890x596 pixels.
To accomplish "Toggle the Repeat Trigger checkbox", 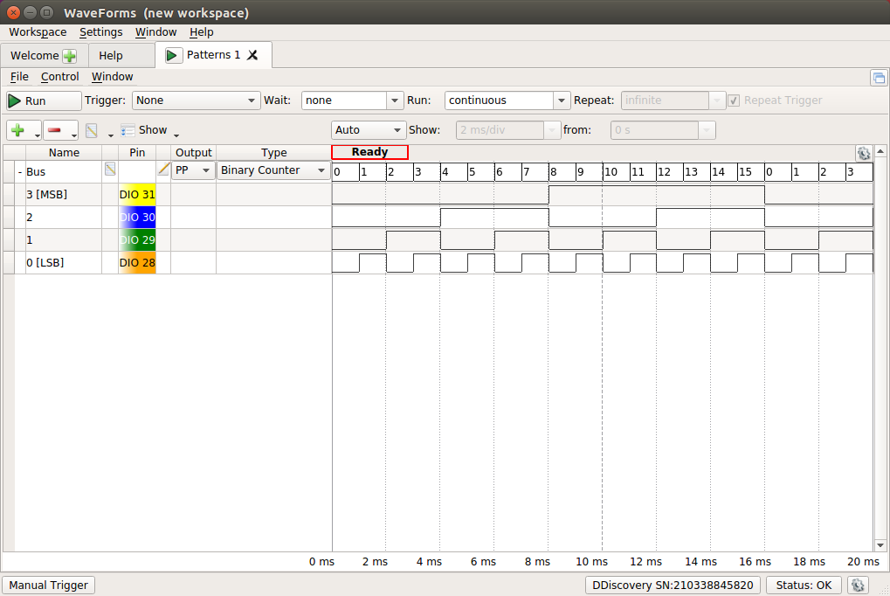I will click(734, 100).
